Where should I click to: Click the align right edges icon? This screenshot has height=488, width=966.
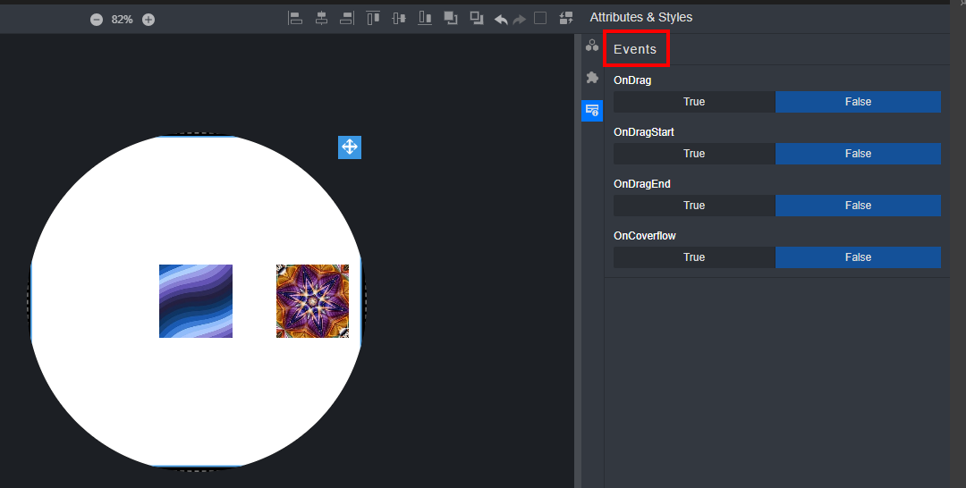point(347,18)
